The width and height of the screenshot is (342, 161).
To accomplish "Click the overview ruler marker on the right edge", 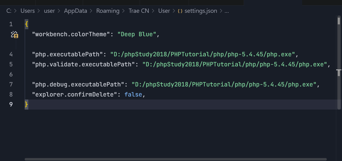I will tap(339, 70).
